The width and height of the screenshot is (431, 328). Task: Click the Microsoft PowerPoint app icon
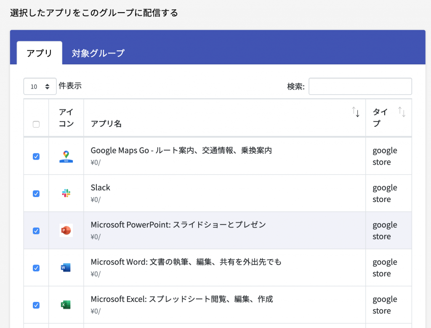click(x=66, y=231)
